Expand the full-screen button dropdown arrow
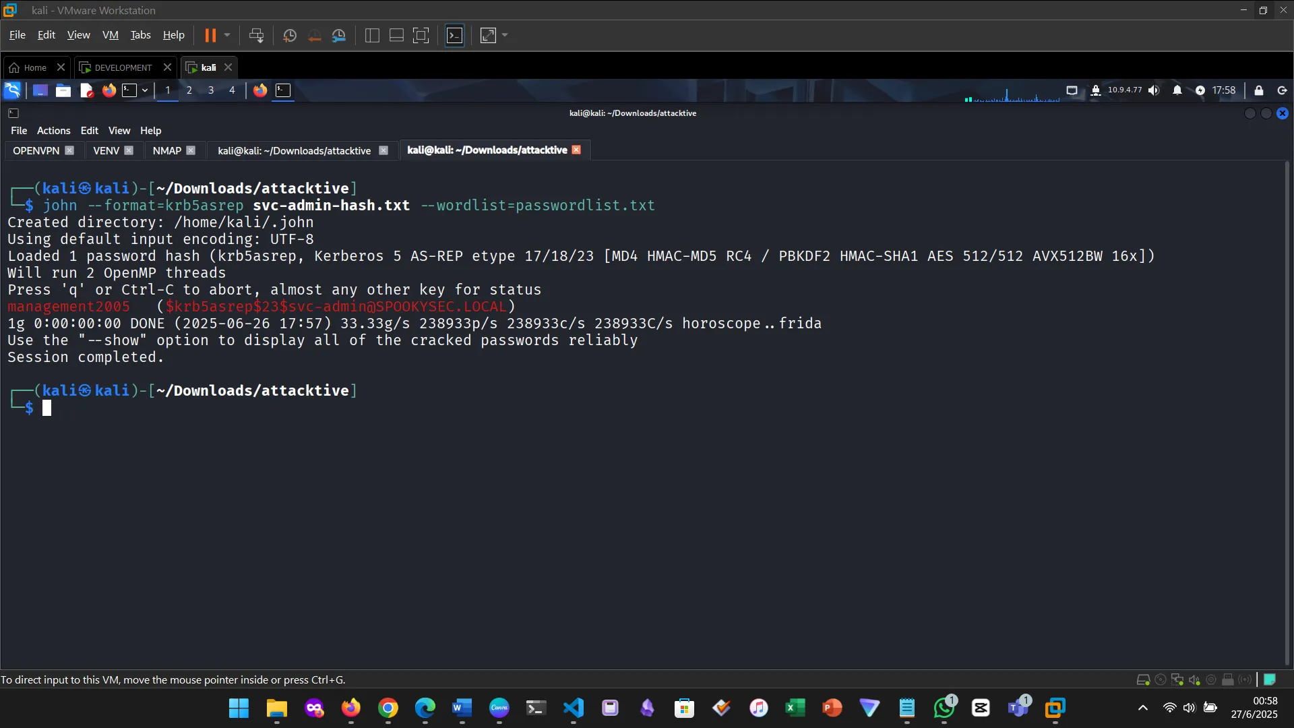The image size is (1294, 728). [x=504, y=35]
